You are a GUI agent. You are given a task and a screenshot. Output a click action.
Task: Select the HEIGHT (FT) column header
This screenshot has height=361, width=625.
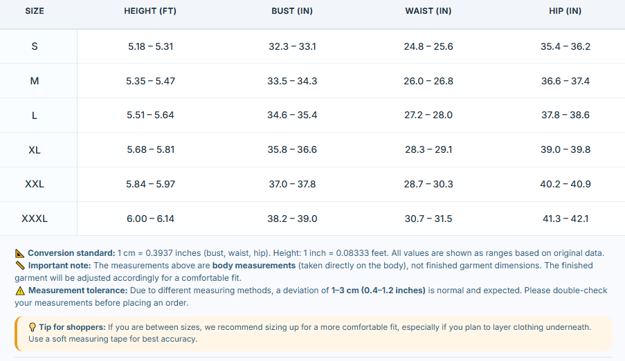(150, 11)
